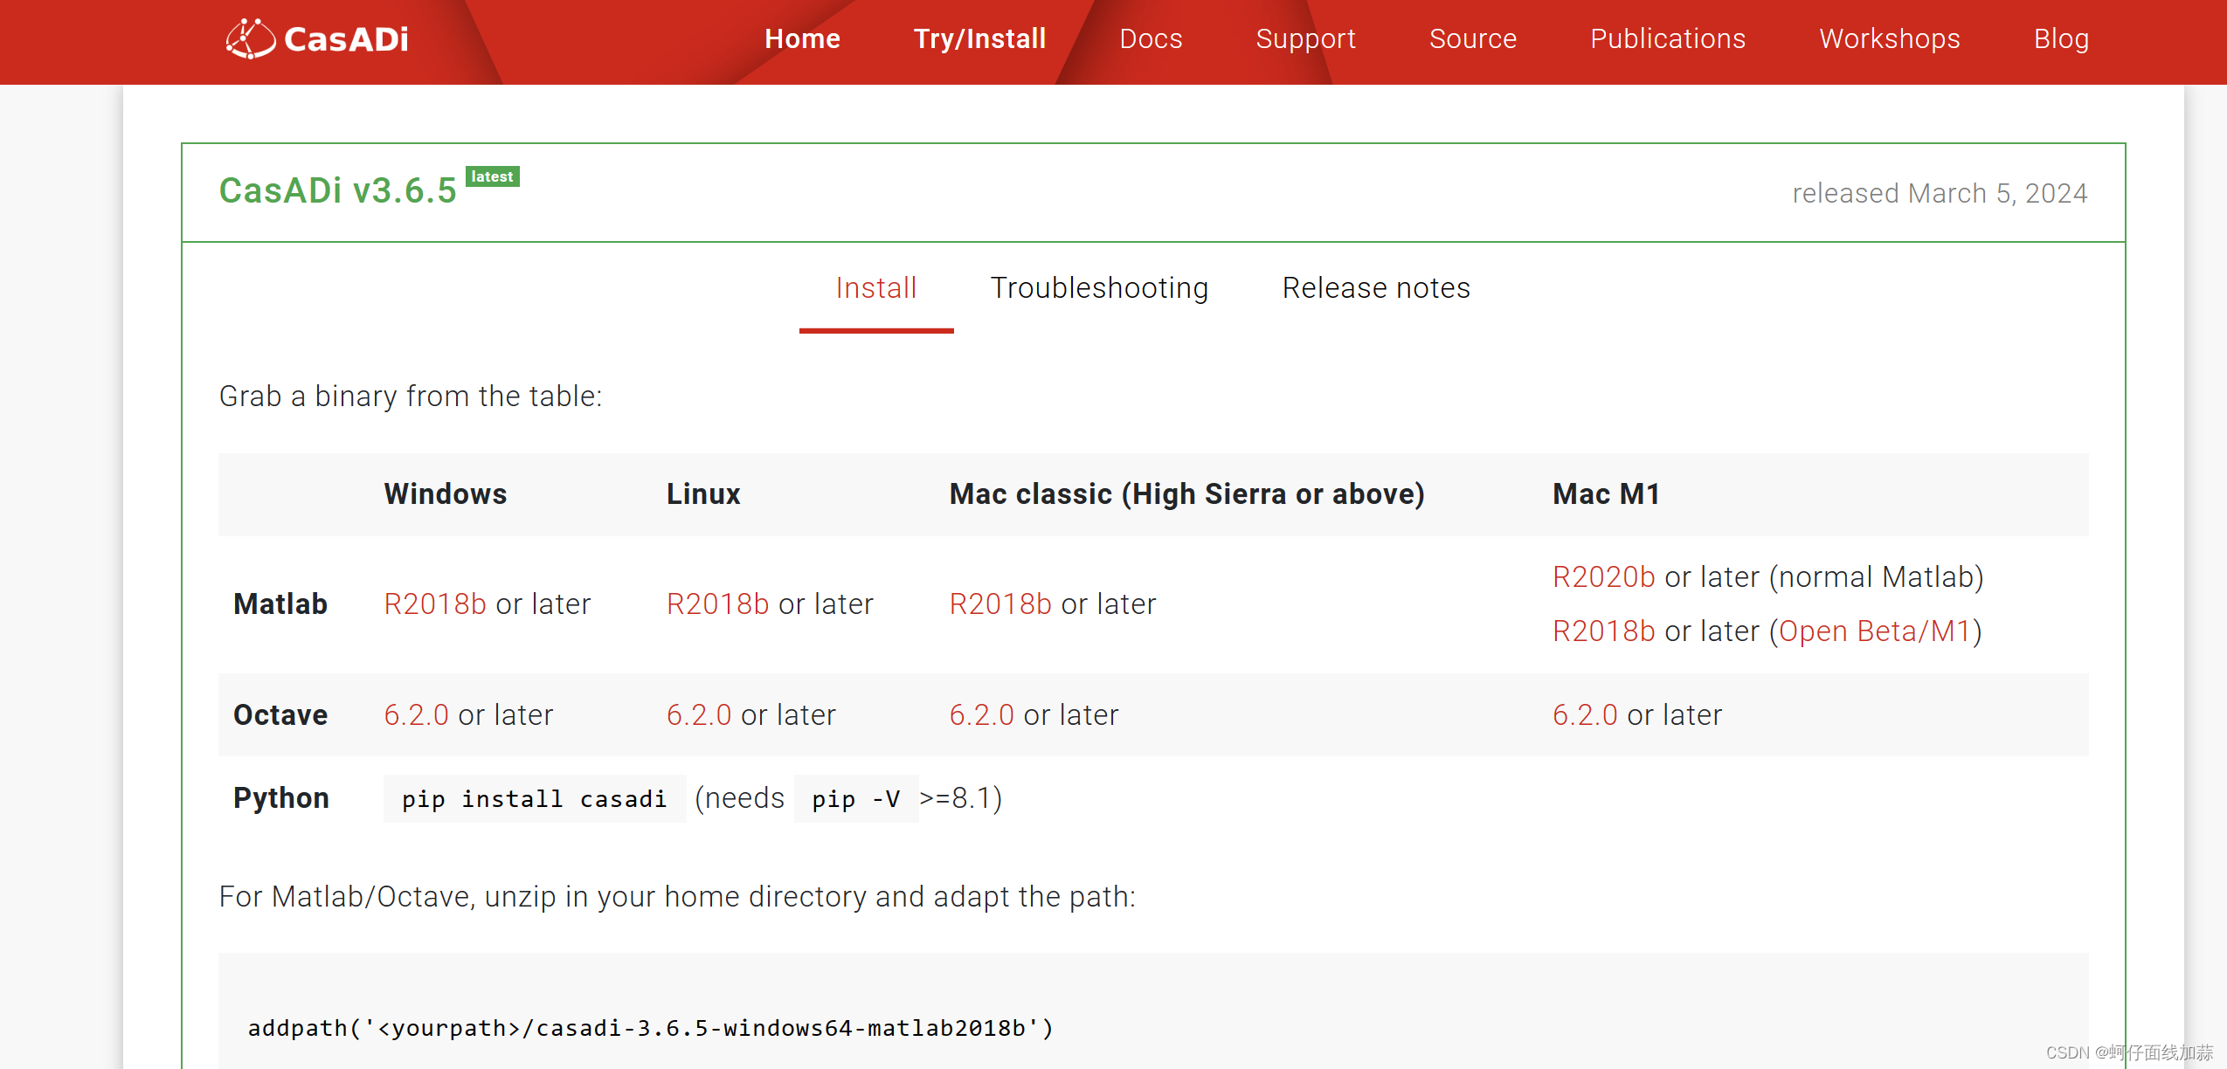Visit the Source page
The image size is (2227, 1069).
1472,38
